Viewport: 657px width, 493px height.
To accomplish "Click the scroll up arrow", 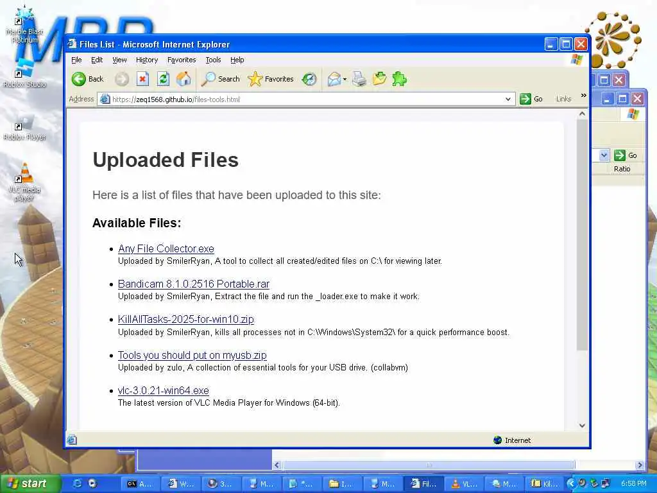I will pos(582,114).
